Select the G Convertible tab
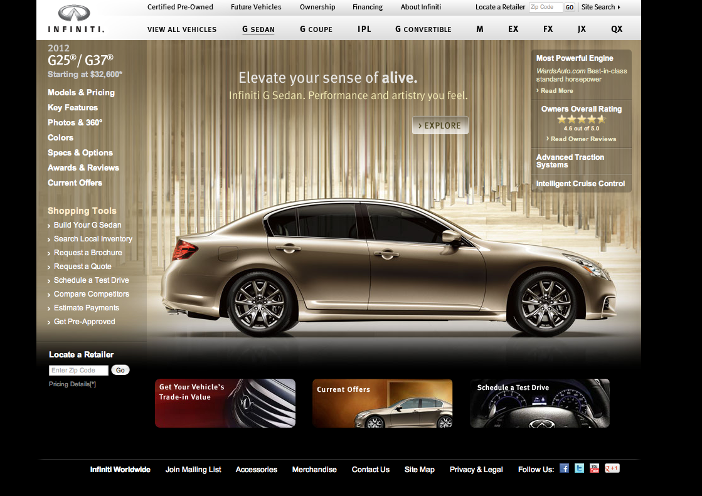Viewport: 702px width, 496px height. (423, 29)
